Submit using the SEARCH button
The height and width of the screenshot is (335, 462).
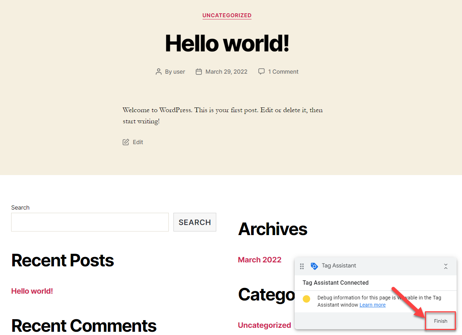(195, 222)
